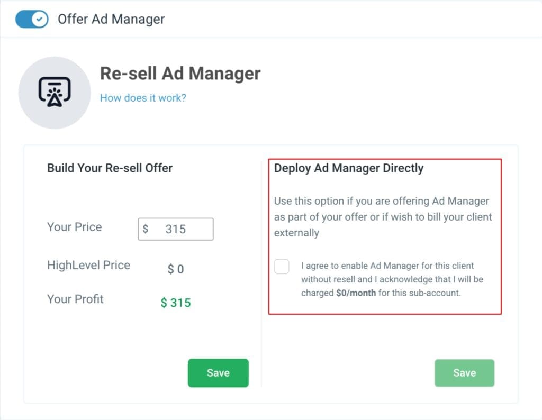
Task: Click the Your Price label
Action: [x=74, y=227]
